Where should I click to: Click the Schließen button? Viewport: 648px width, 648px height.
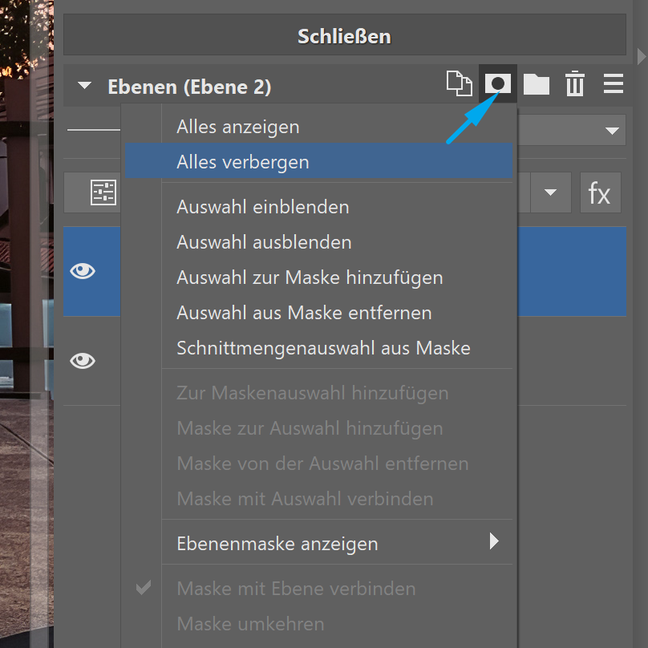point(344,36)
